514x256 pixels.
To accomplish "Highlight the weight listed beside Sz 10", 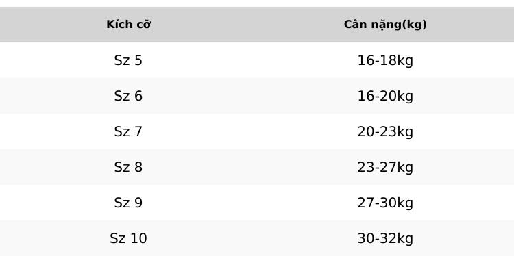I will pos(385,239).
